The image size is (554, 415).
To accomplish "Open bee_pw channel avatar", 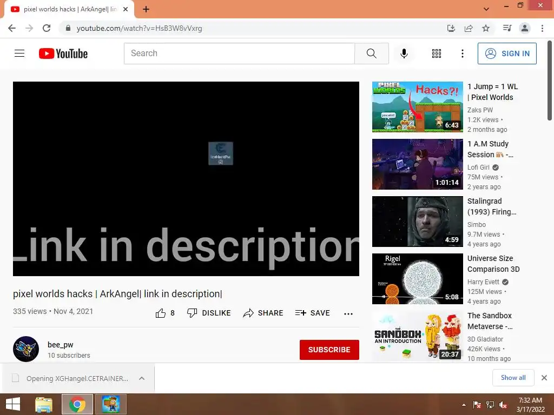I will point(26,349).
